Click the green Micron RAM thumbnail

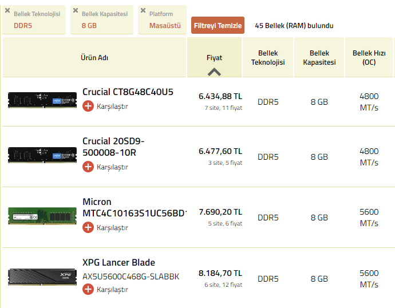coord(42,216)
